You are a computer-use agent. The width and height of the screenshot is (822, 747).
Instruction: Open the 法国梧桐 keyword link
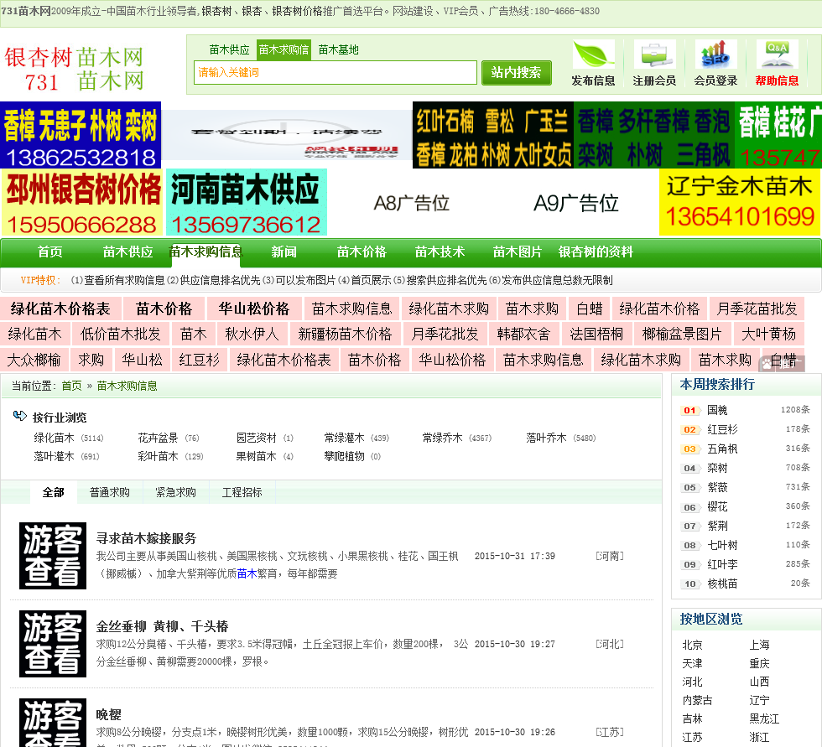tap(596, 334)
